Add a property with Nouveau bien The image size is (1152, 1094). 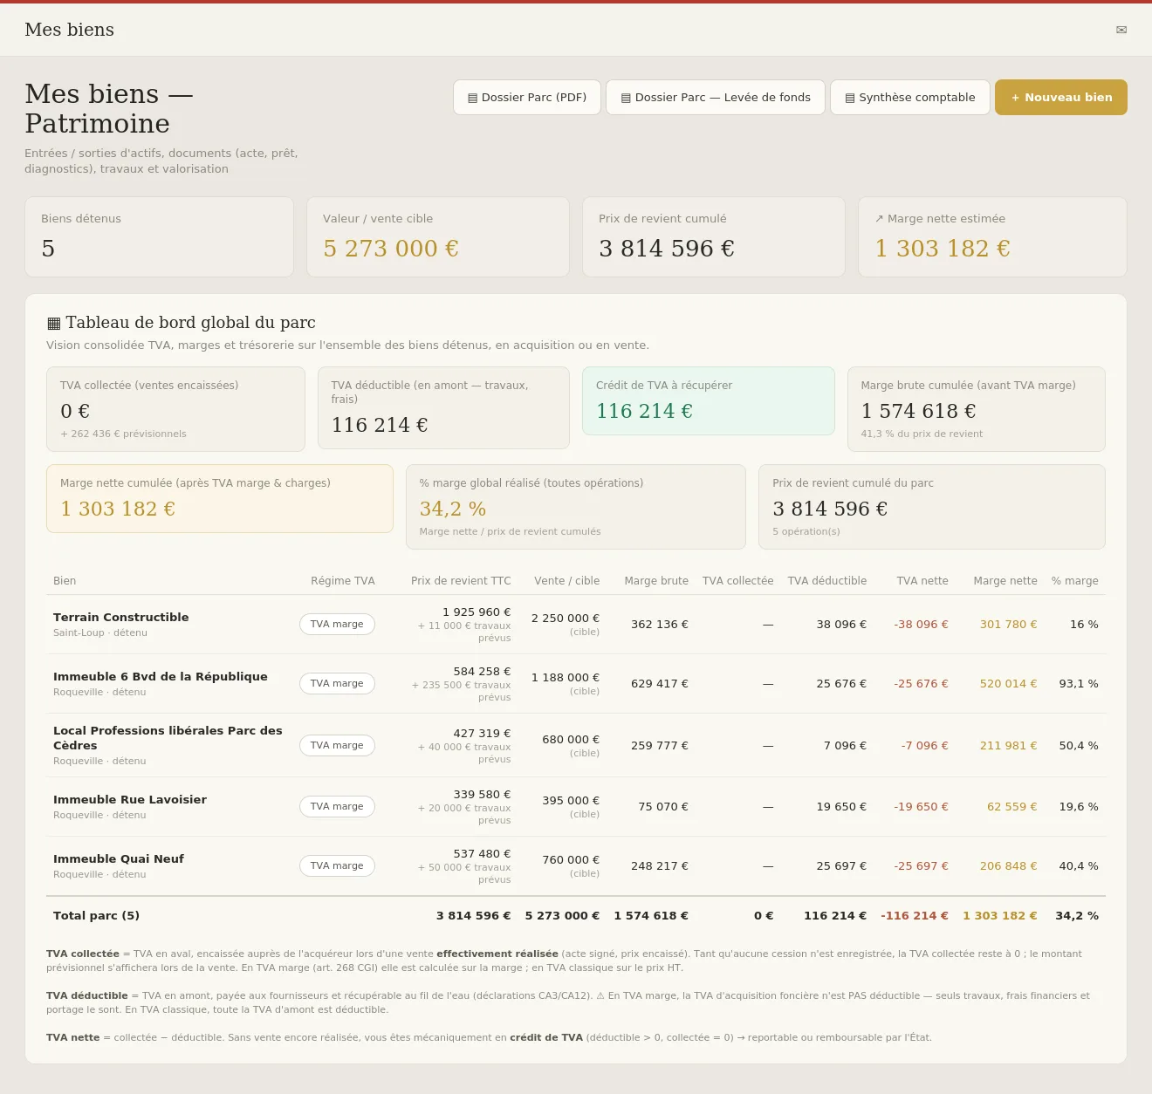1061,98
